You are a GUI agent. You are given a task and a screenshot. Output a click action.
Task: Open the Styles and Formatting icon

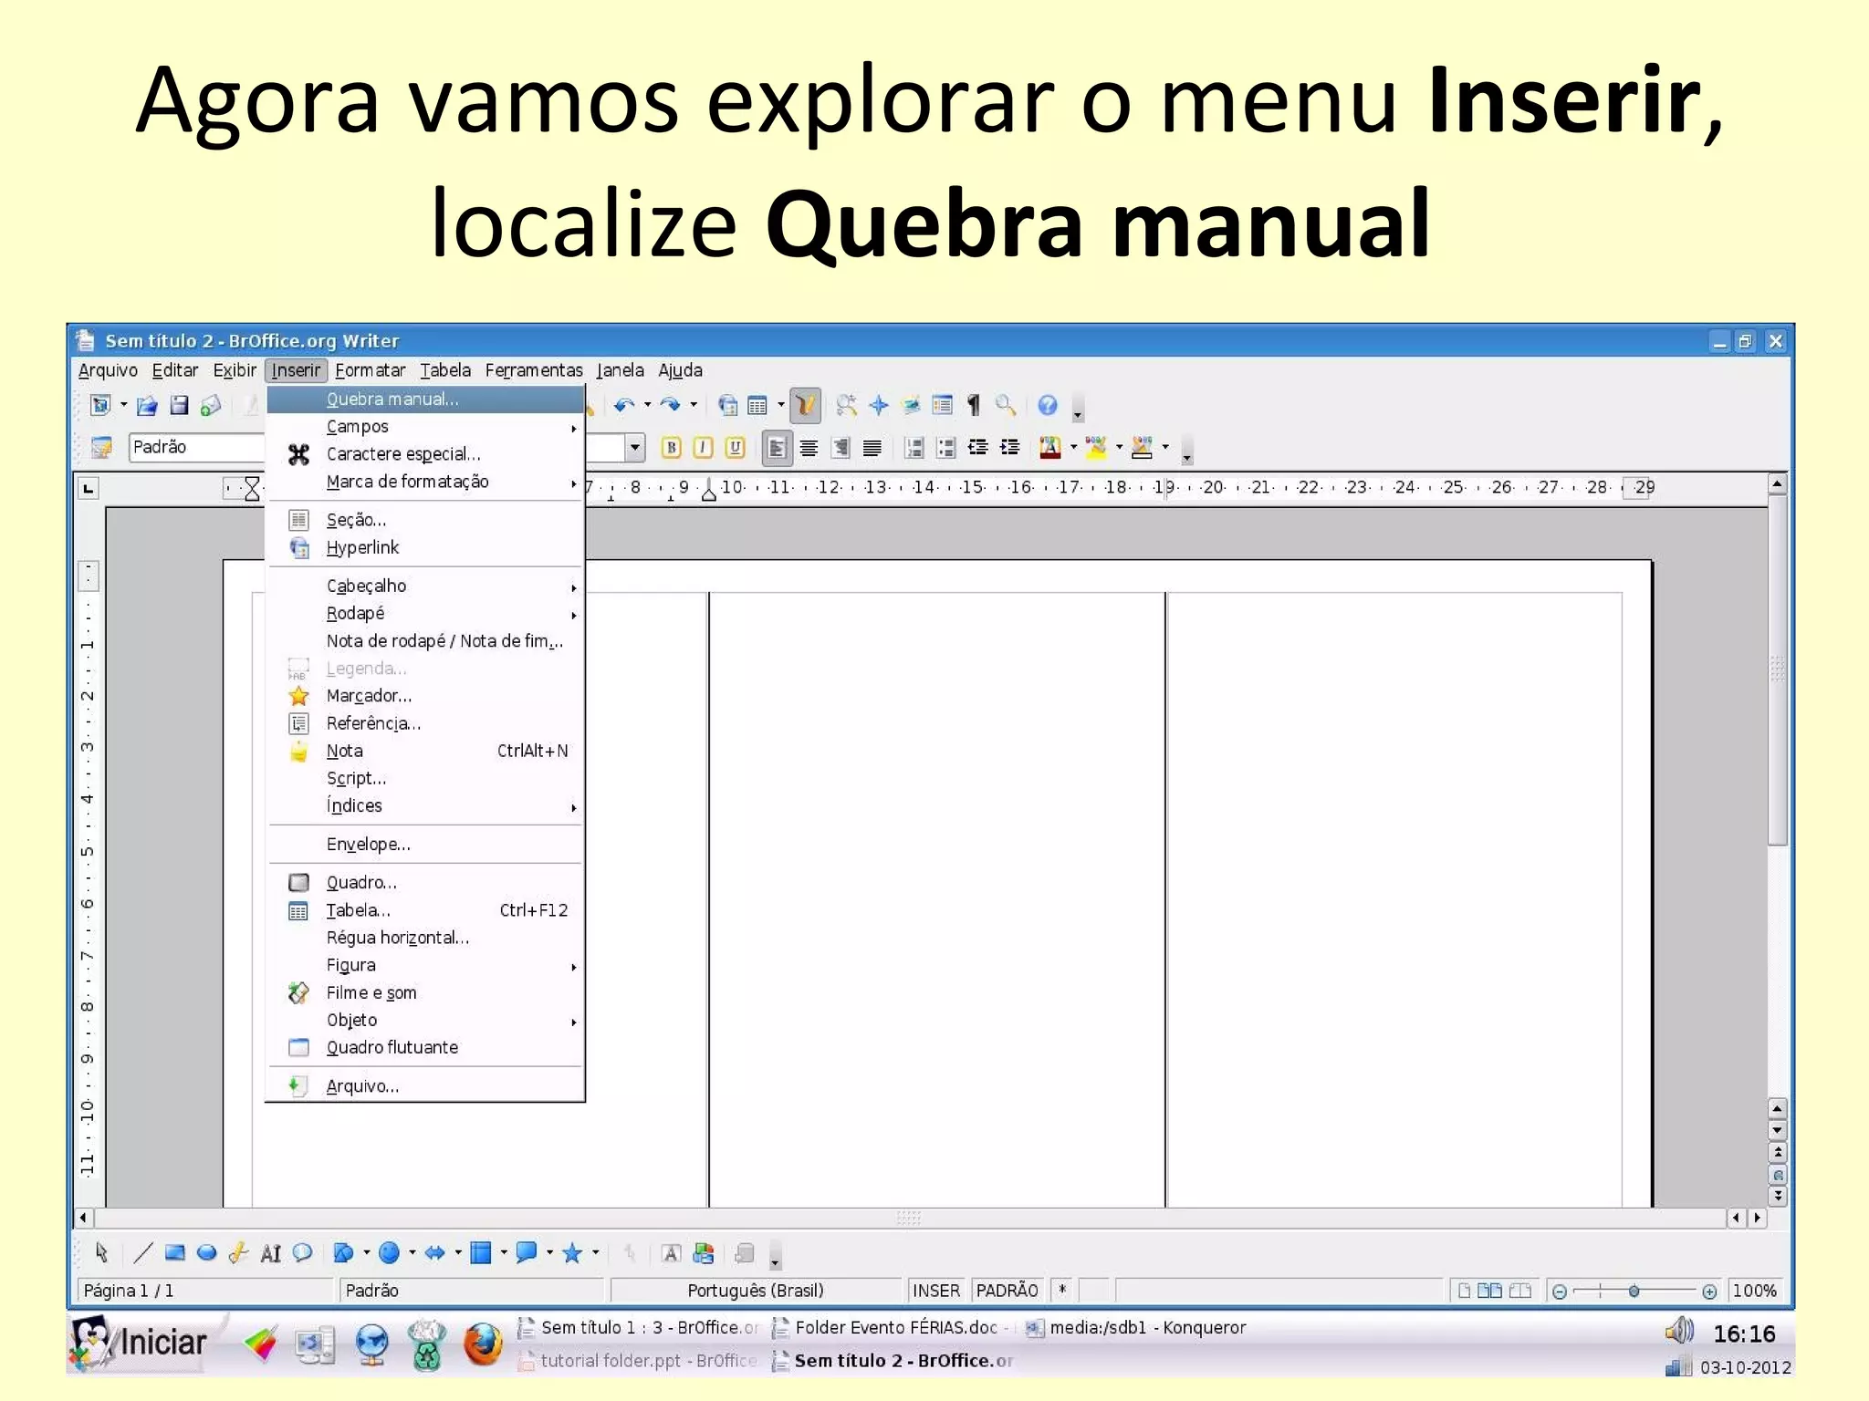(x=101, y=447)
